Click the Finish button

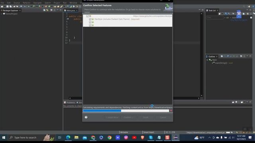click(x=145, y=117)
